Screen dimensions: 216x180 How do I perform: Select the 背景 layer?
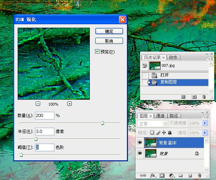click(174, 153)
